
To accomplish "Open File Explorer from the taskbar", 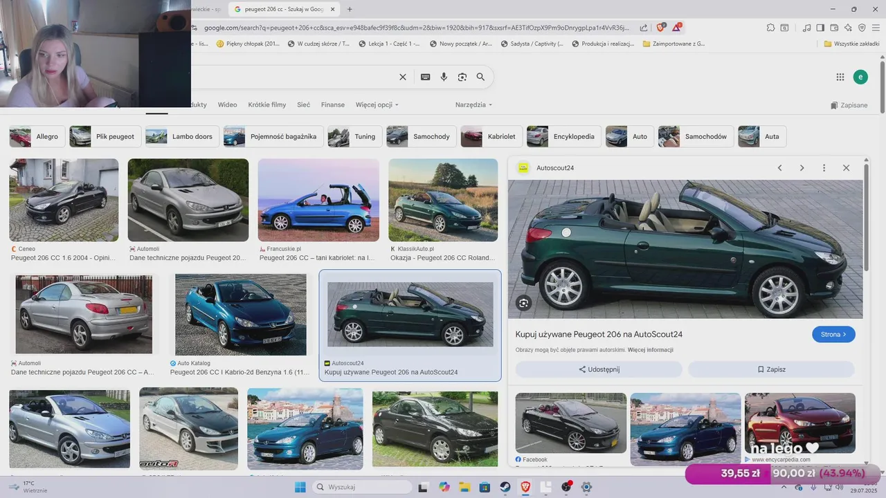I will 464,487.
